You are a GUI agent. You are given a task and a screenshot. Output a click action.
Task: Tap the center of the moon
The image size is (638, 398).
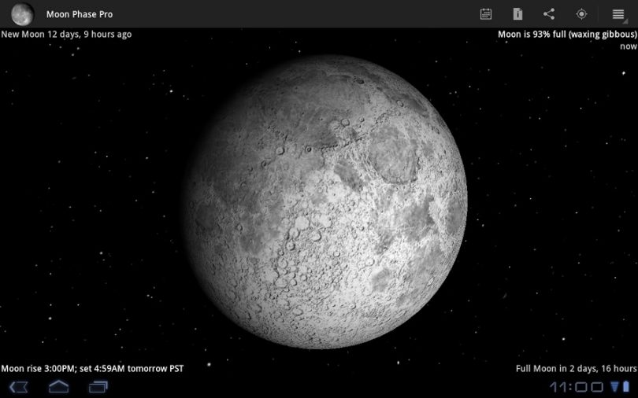click(x=326, y=201)
